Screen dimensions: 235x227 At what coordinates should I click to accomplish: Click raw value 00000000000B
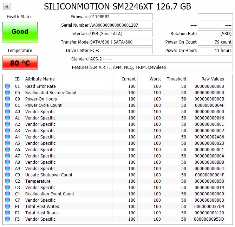pos(209,99)
